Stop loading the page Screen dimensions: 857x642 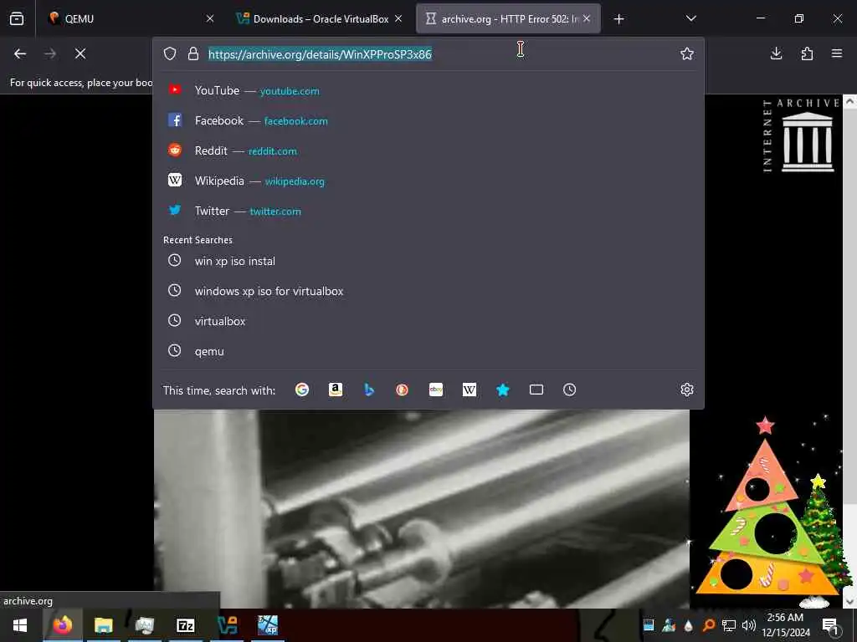(80, 53)
